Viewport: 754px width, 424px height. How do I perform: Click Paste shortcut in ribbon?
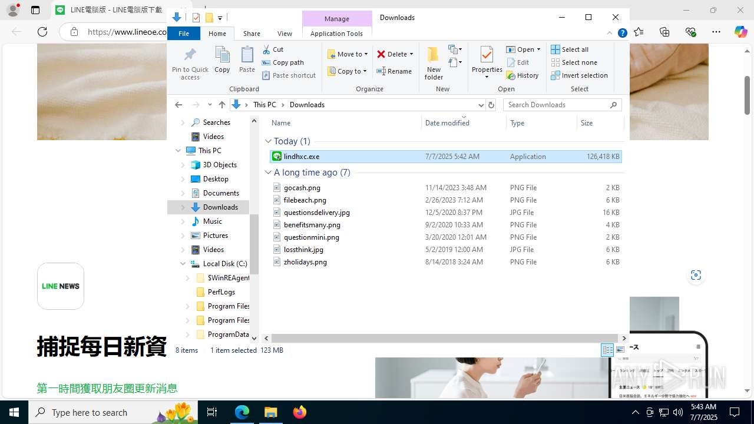point(289,75)
